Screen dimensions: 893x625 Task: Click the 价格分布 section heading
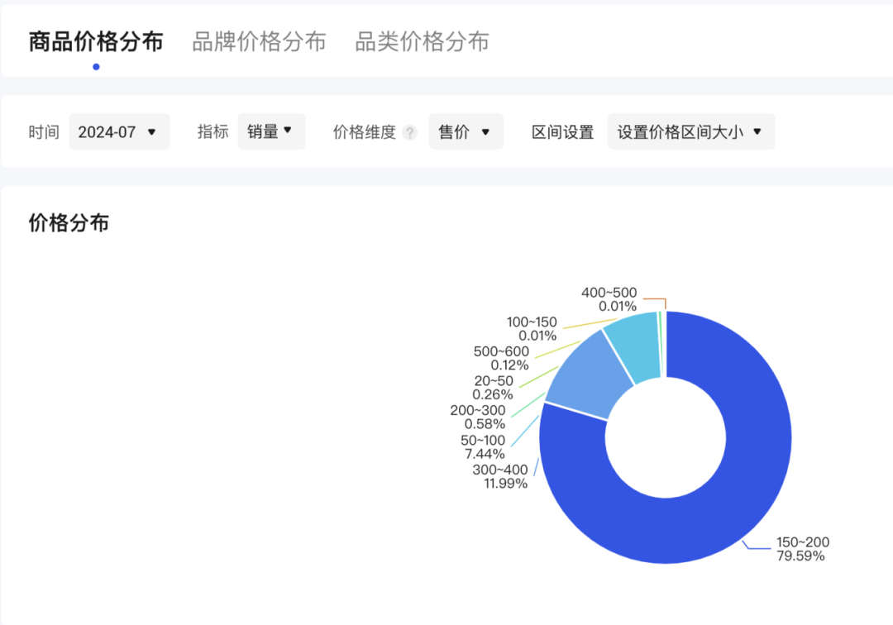pyautogui.click(x=69, y=222)
